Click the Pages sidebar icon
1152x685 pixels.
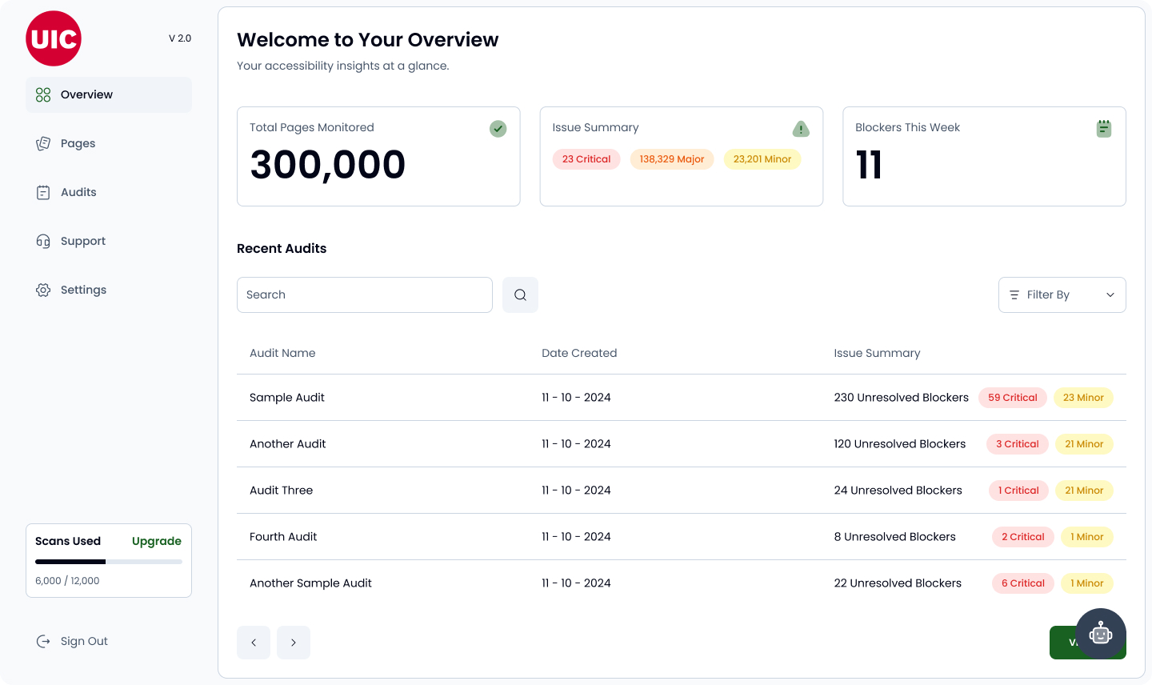[43, 143]
